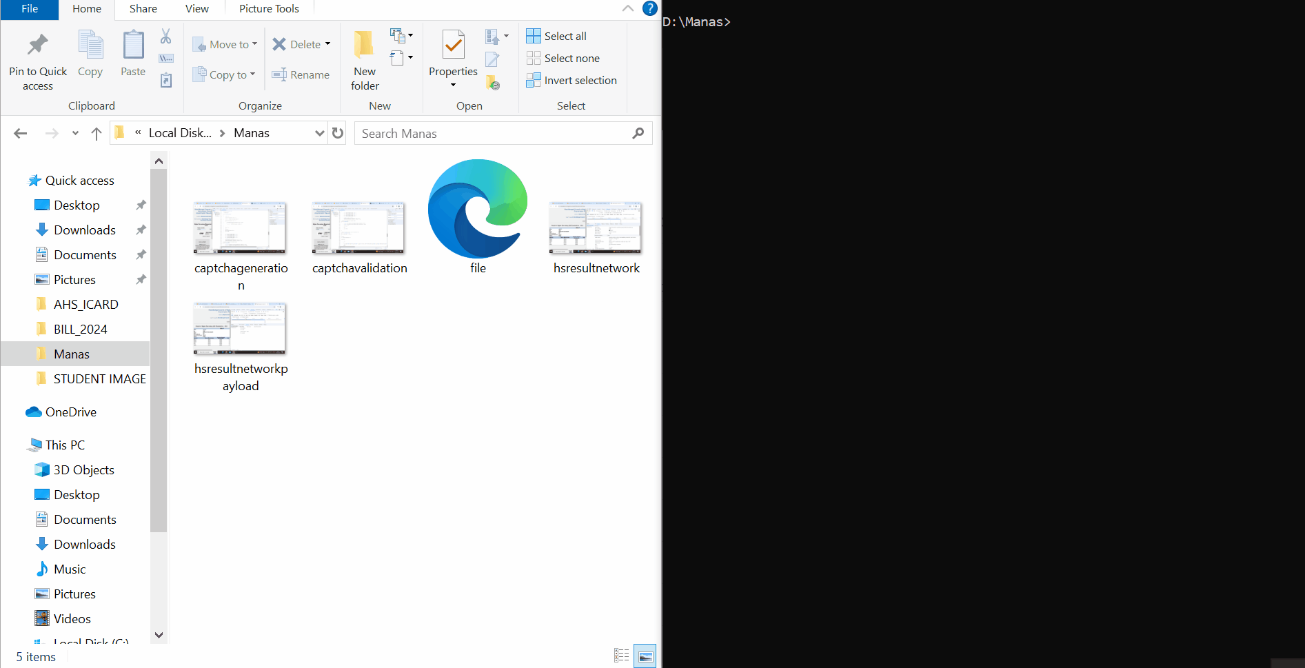Screen dimensions: 1305x668
Task: Click the search magnifier icon
Action: (x=638, y=133)
